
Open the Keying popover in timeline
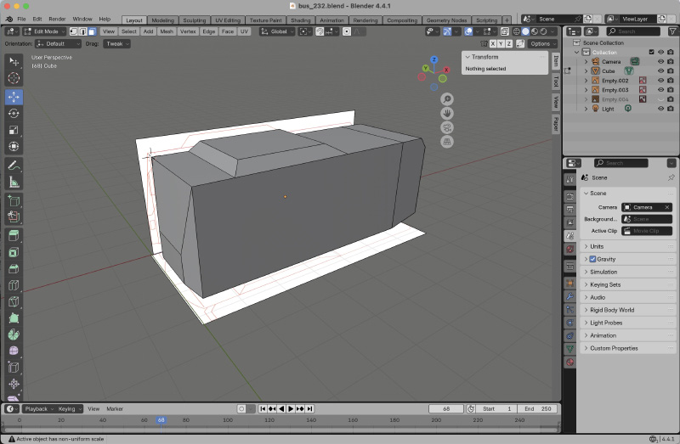[66, 408]
